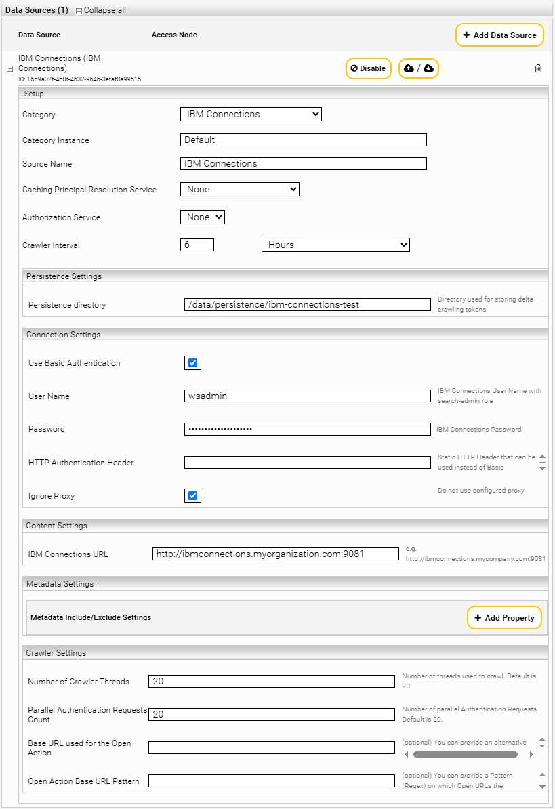Click the 'IBM Connections Password' hint text
Image resolution: width=555 pixels, height=809 pixels.
click(x=478, y=430)
